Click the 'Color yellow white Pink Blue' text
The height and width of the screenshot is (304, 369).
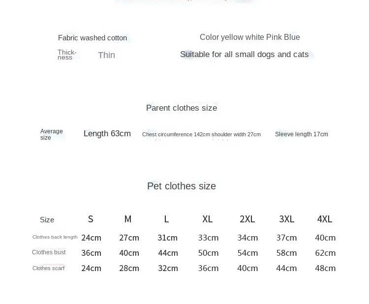coord(249,37)
